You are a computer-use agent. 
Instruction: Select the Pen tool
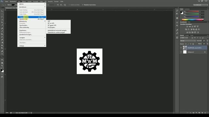(x=2, y=51)
